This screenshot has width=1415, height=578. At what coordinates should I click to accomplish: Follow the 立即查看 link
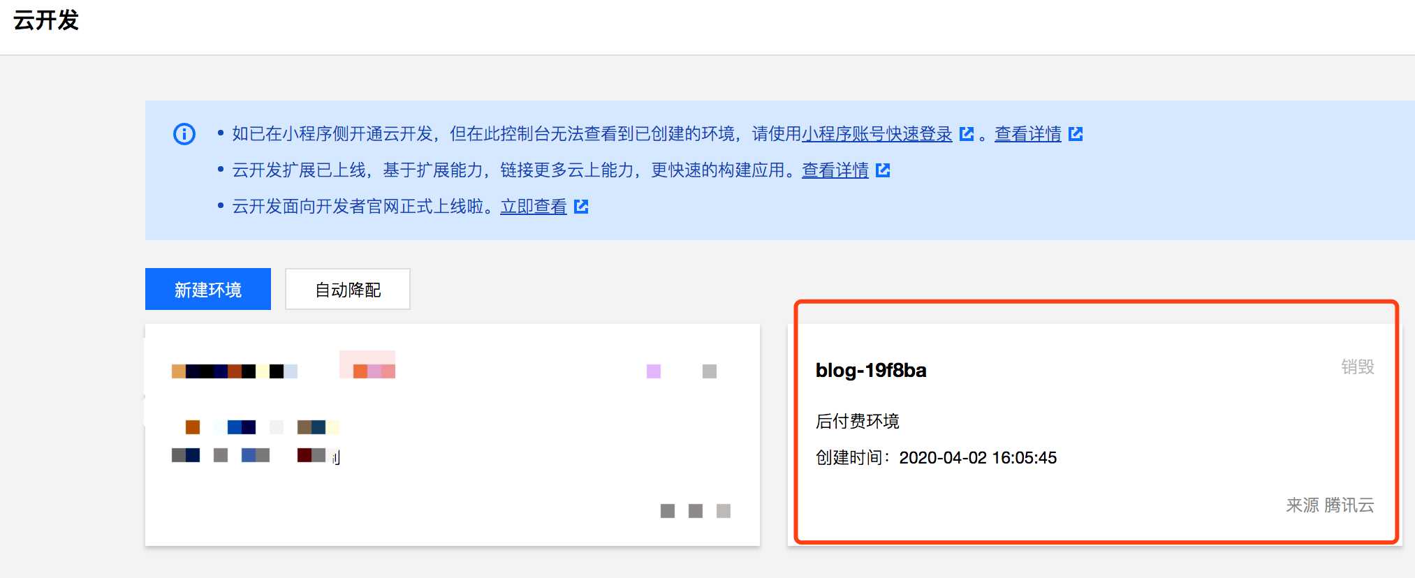(534, 207)
